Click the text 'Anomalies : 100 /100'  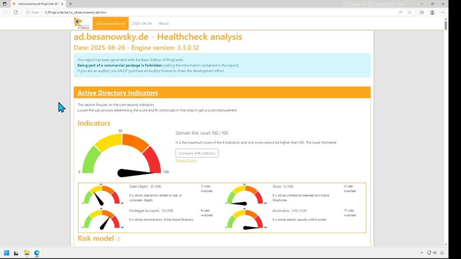click(289, 211)
